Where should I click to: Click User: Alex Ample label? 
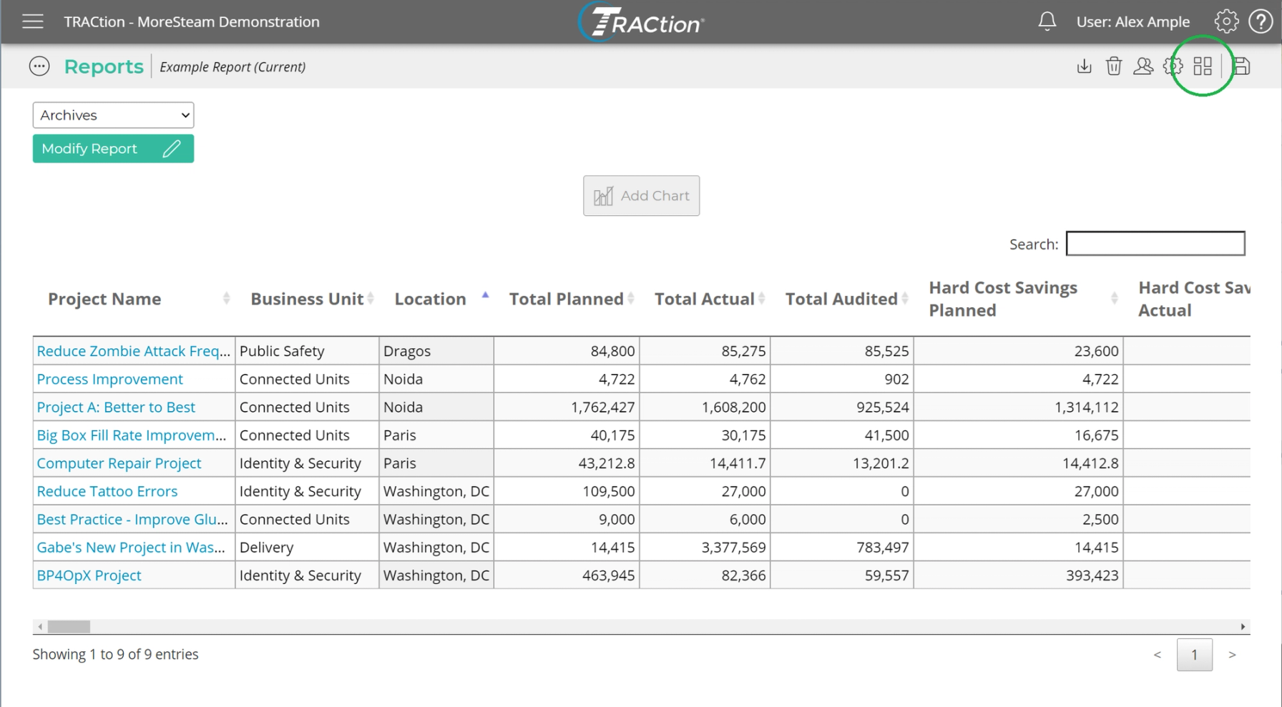[1133, 21]
